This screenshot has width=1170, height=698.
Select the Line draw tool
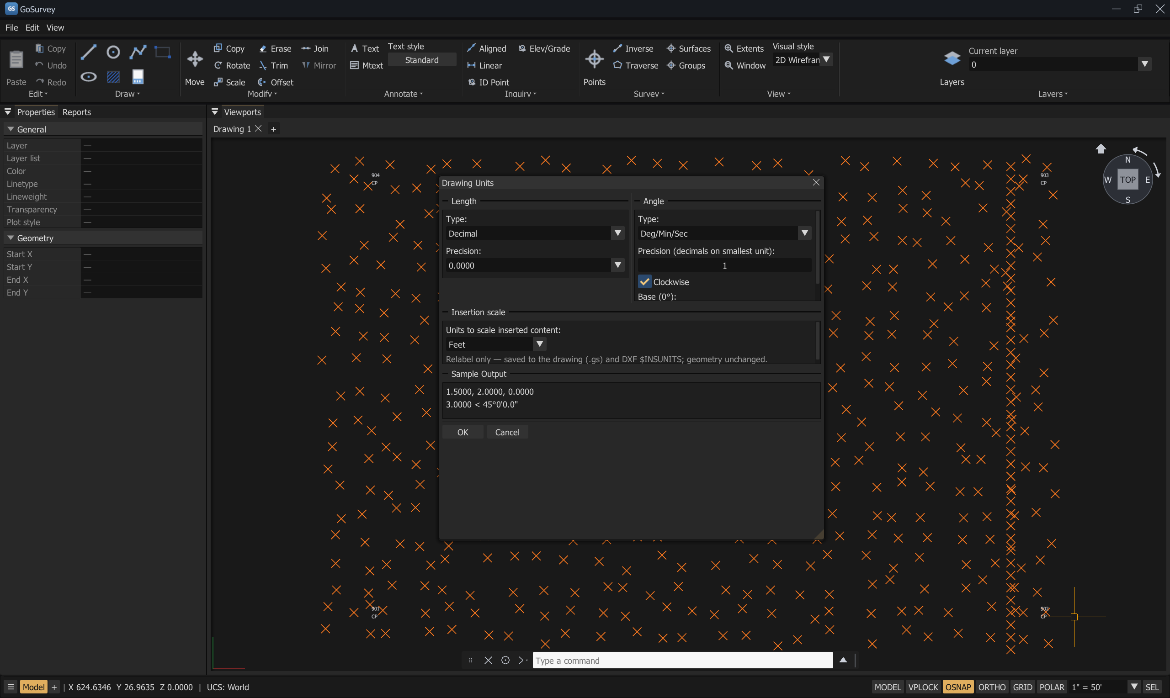(x=89, y=52)
